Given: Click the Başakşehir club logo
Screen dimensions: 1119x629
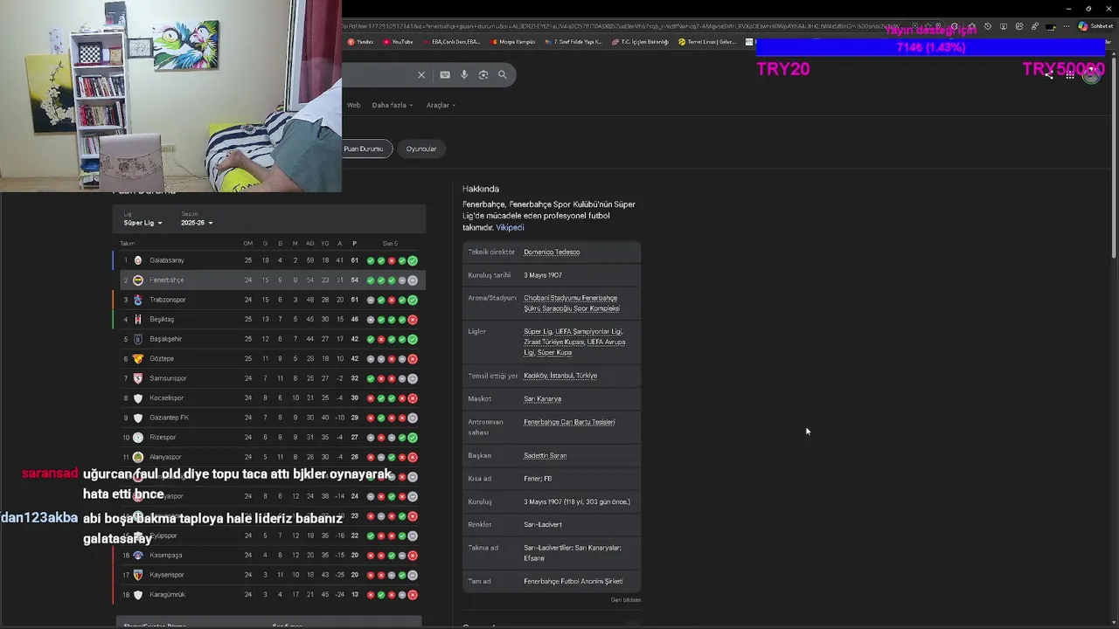Looking at the screenshot, I should coord(137,339).
